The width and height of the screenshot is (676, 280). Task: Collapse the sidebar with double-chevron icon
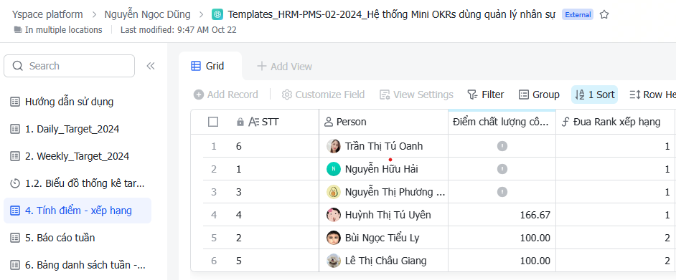[151, 66]
